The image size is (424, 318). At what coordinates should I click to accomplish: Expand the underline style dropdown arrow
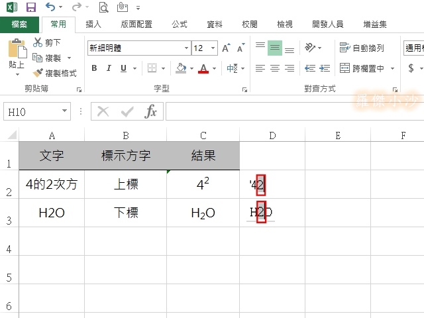point(134,68)
